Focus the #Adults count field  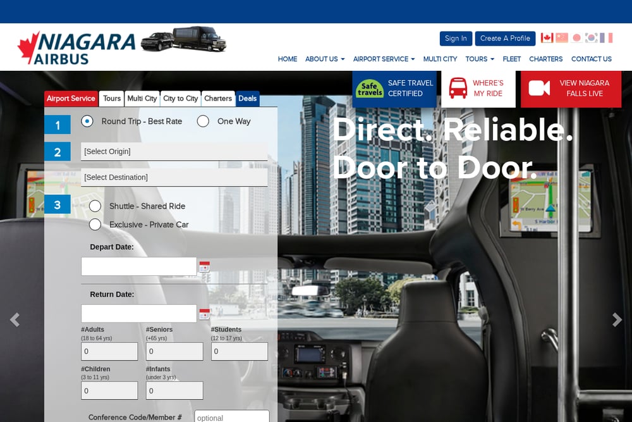[x=109, y=351]
